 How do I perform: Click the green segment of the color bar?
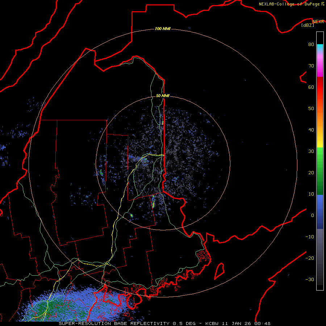tap(320, 171)
